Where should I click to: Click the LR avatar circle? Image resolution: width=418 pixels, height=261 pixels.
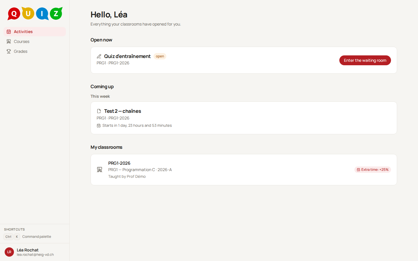click(x=9, y=252)
